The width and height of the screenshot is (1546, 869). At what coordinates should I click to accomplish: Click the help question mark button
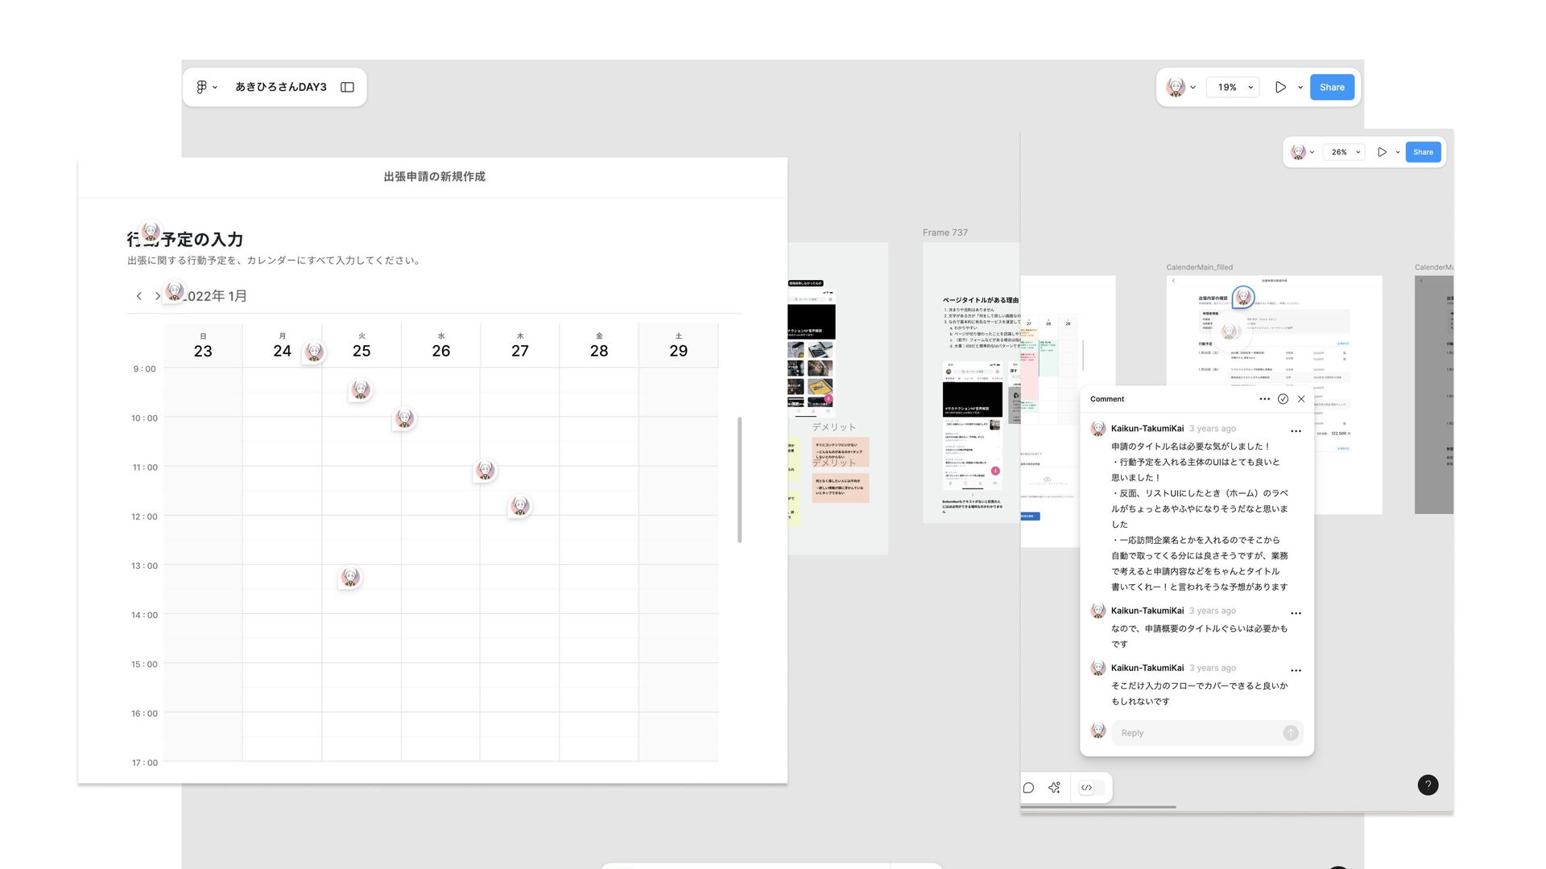(x=1428, y=785)
